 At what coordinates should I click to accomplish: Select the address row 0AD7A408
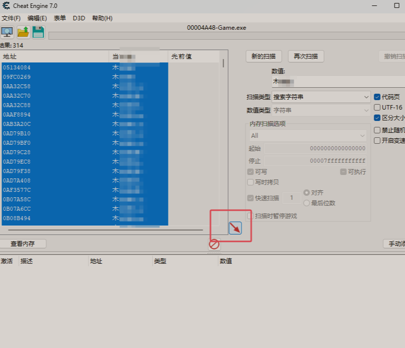[85, 180]
